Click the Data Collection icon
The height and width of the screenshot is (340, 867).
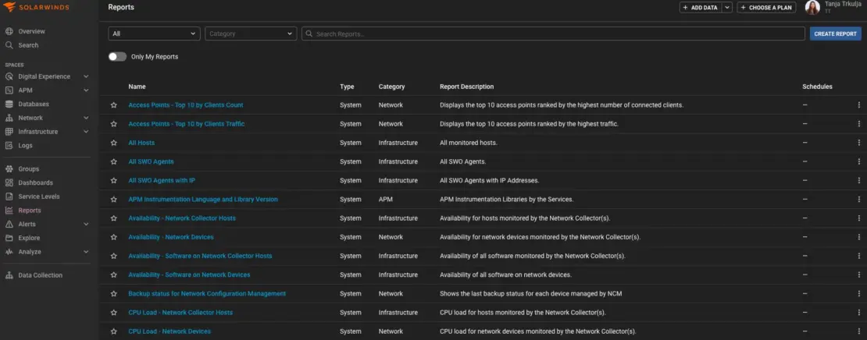pos(9,275)
